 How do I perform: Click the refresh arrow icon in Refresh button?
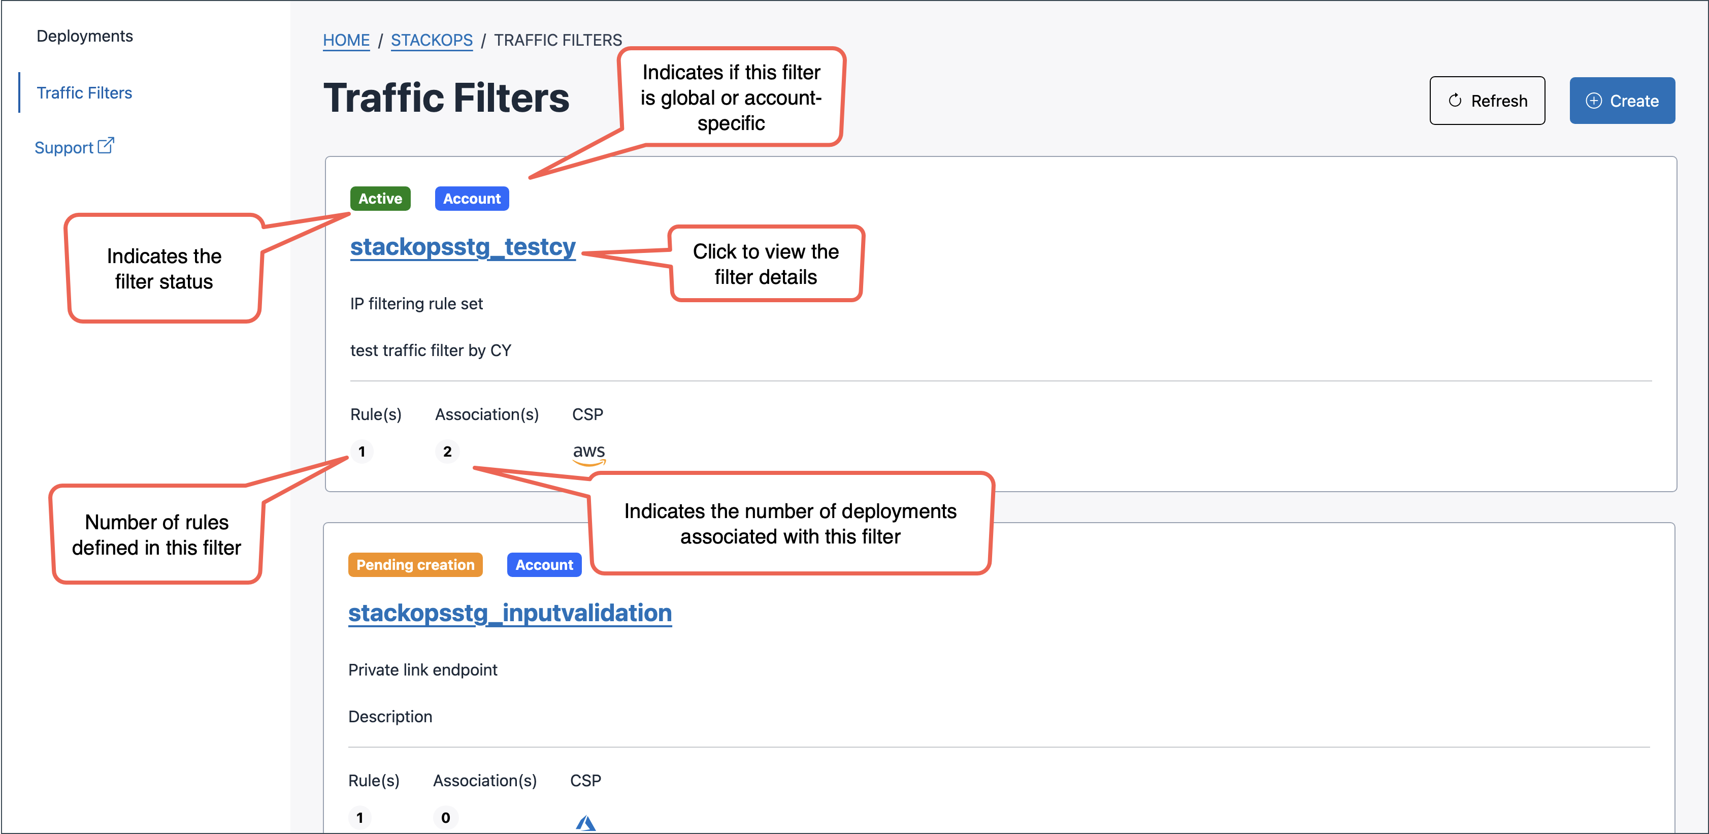pyautogui.click(x=1454, y=101)
